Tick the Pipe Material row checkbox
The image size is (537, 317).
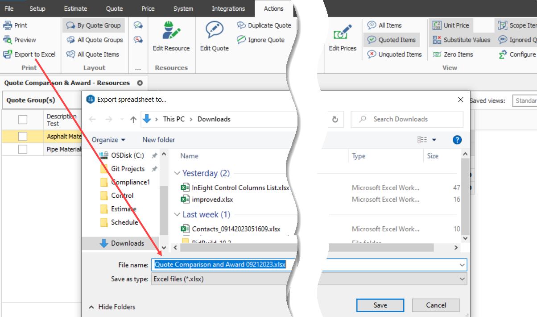(x=23, y=150)
